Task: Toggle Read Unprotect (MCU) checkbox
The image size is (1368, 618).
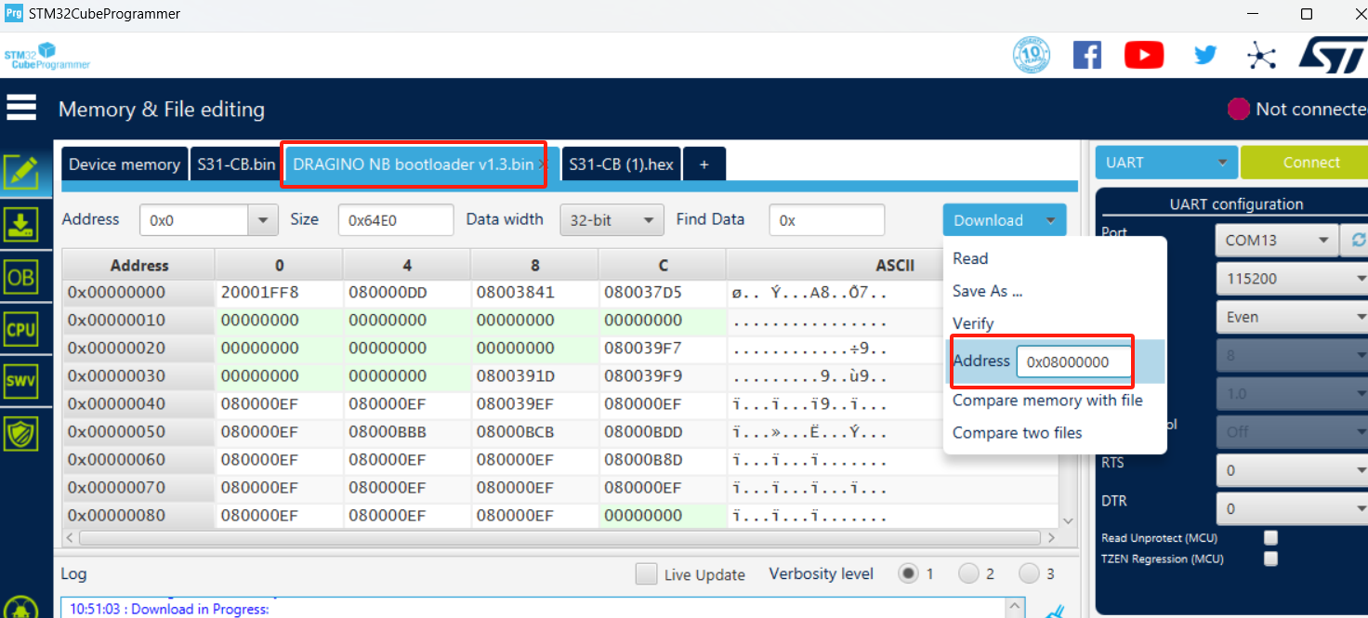Action: [1270, 538]
